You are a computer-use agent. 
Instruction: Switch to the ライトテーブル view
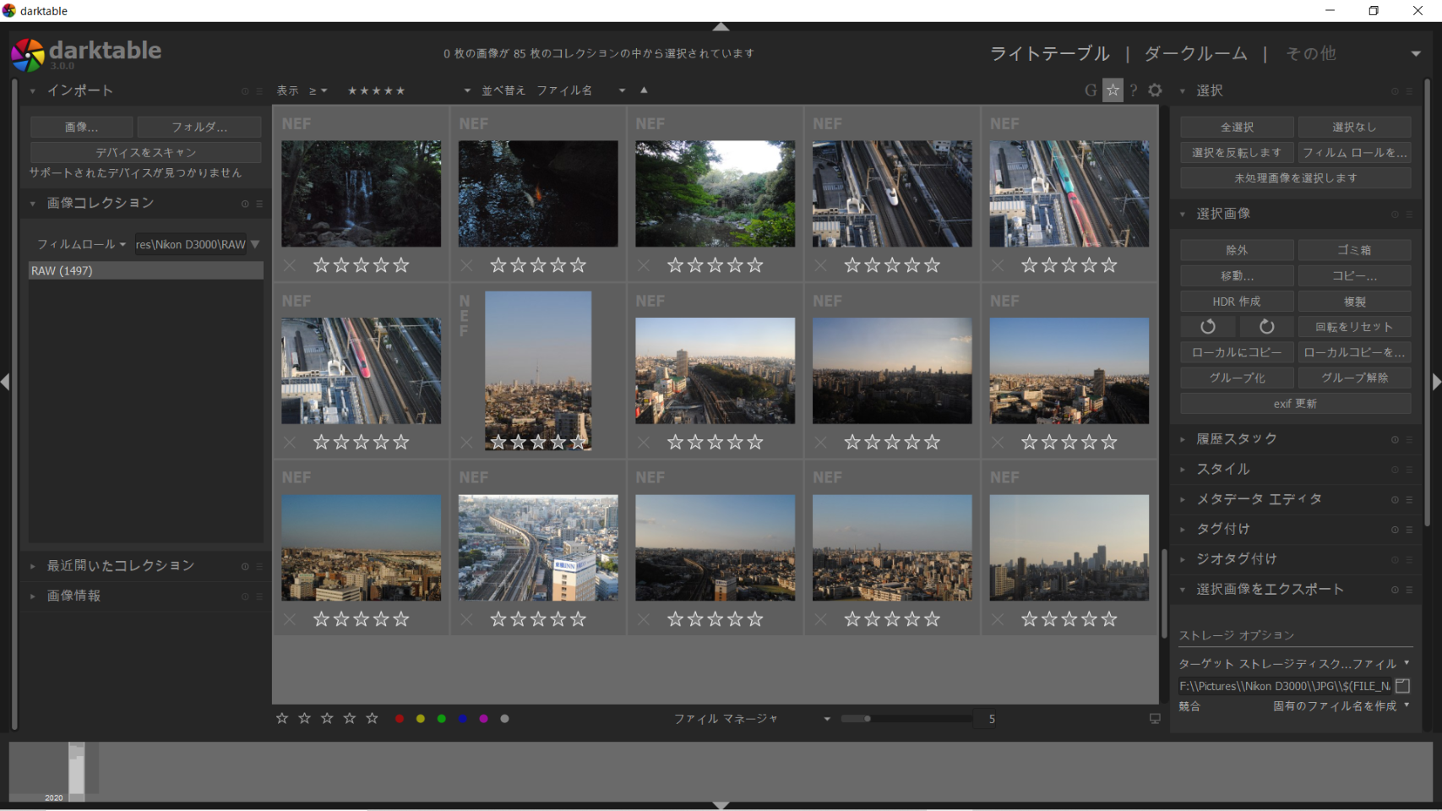pos(1049,54)
